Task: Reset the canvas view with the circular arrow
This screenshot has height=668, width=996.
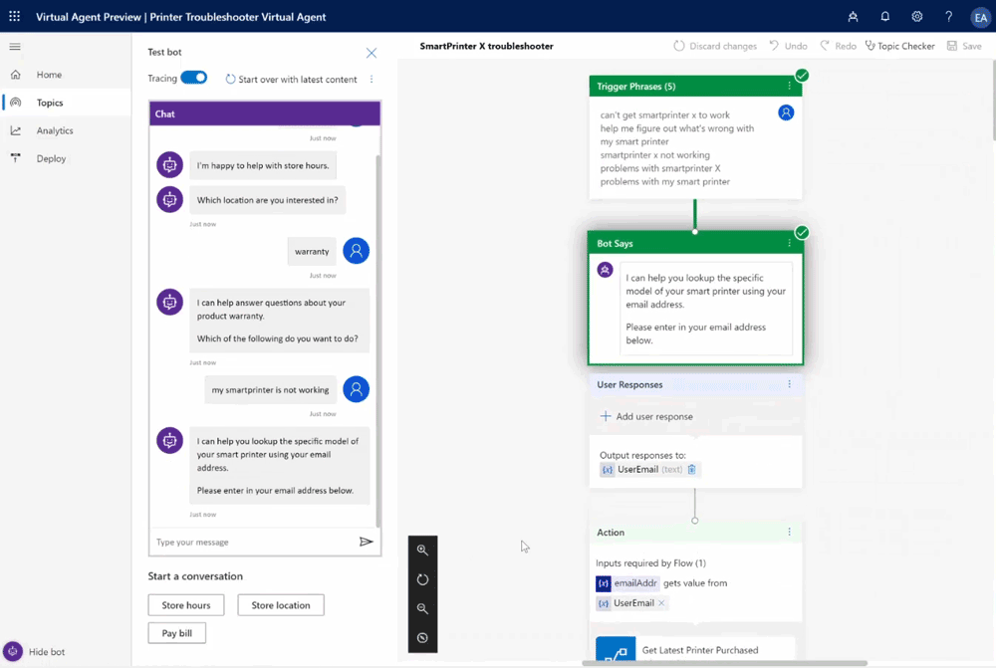Action: click(x=422, y=579)
